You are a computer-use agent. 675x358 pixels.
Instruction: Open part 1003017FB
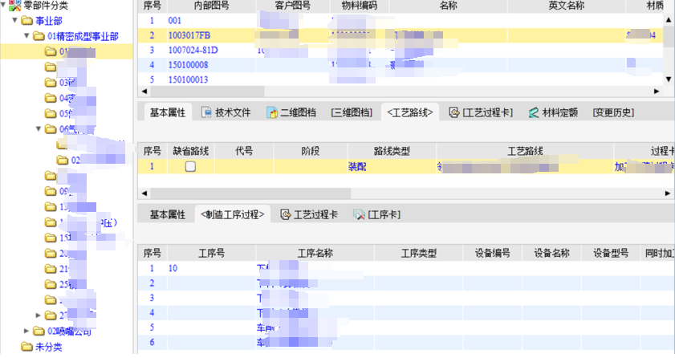189,35
